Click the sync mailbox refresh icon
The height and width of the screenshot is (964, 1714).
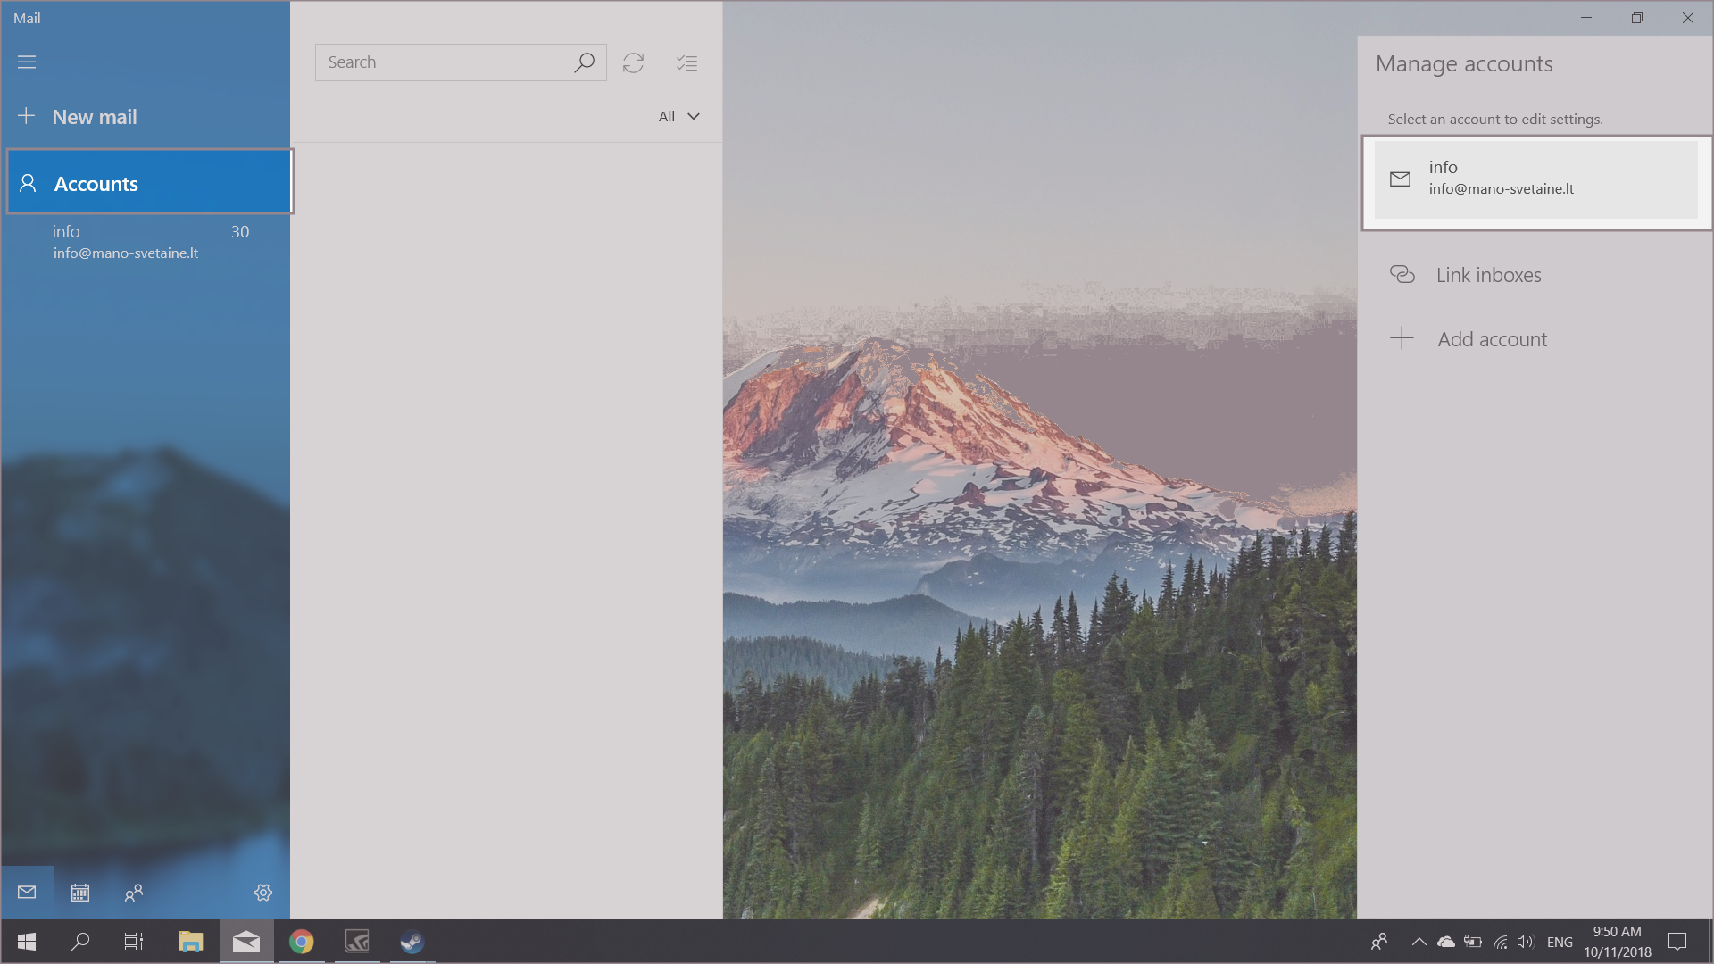tap(633, 62)
